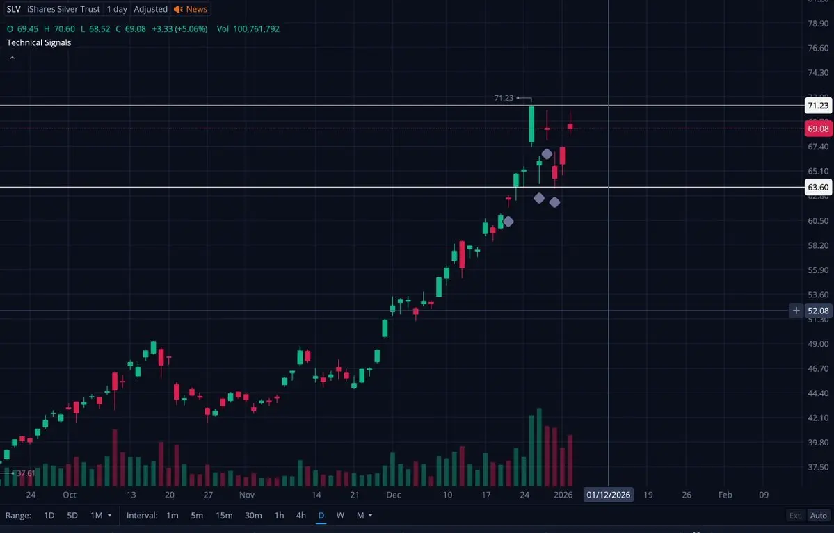Image resolution: width=834 pixels, height=533 pixels.
Task: Click the 37.61 low annotation label
Action: click(26, 473)
